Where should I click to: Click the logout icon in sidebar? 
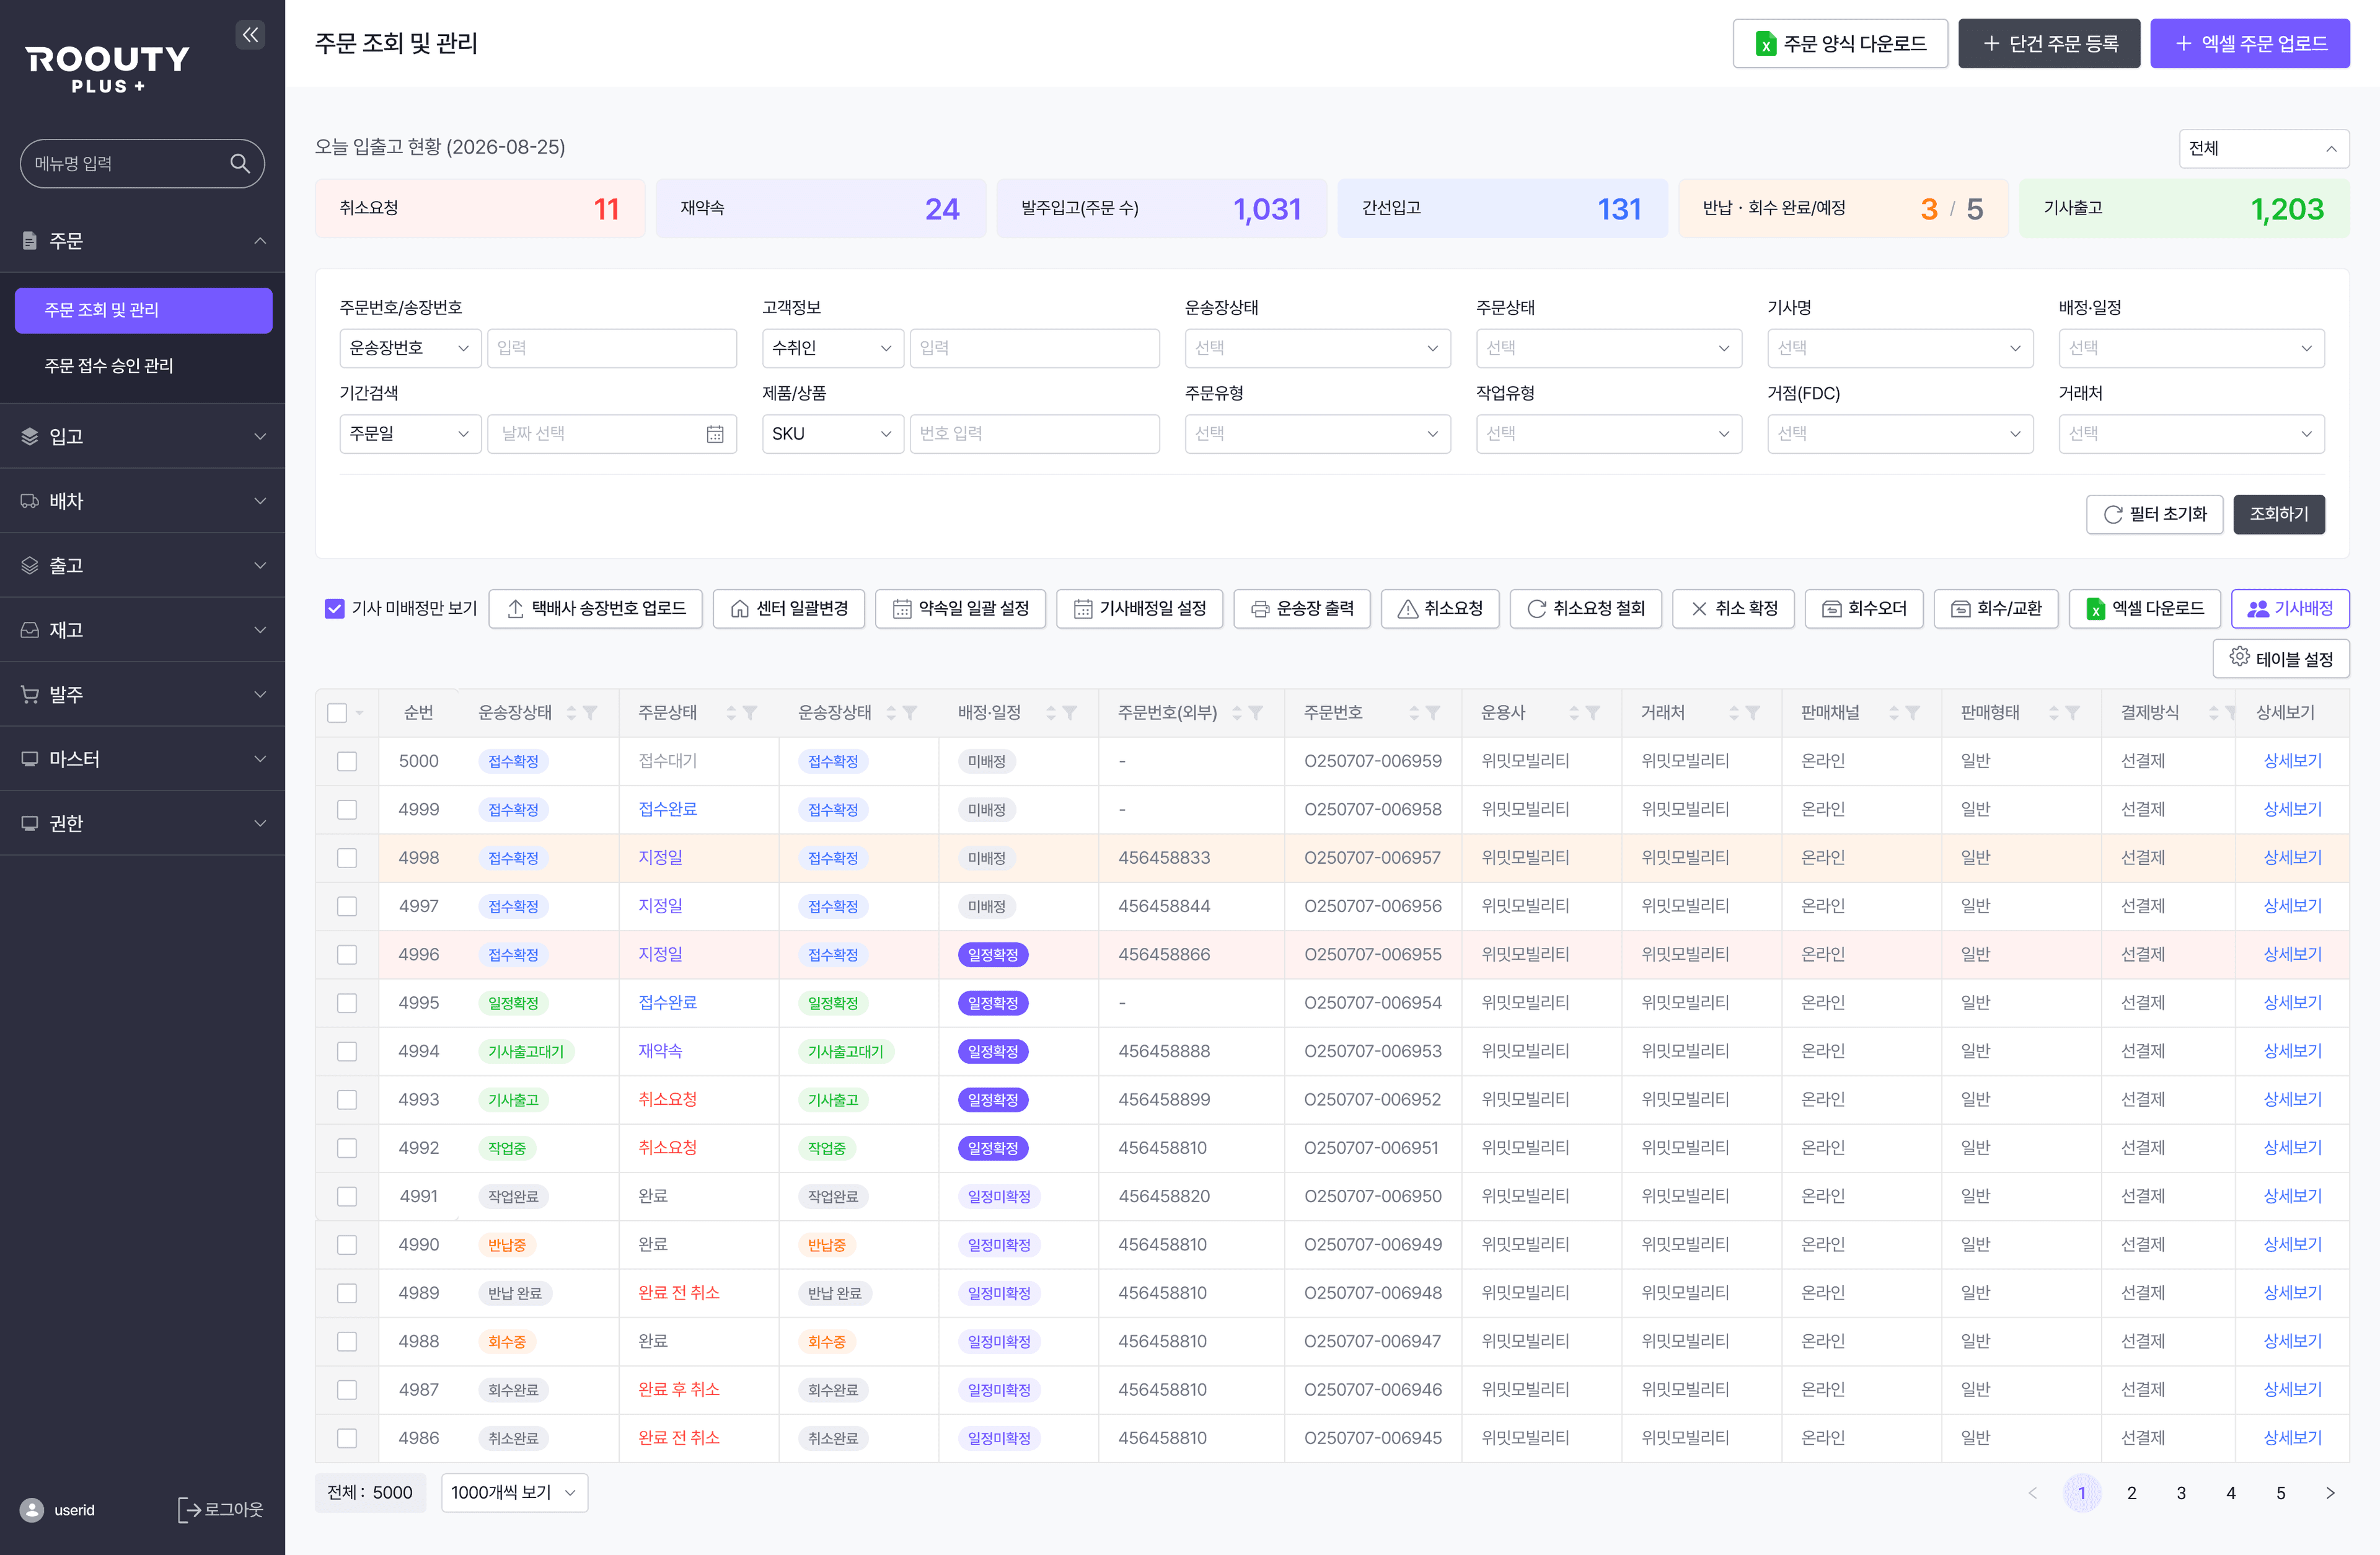click(x=188, y=1510)
